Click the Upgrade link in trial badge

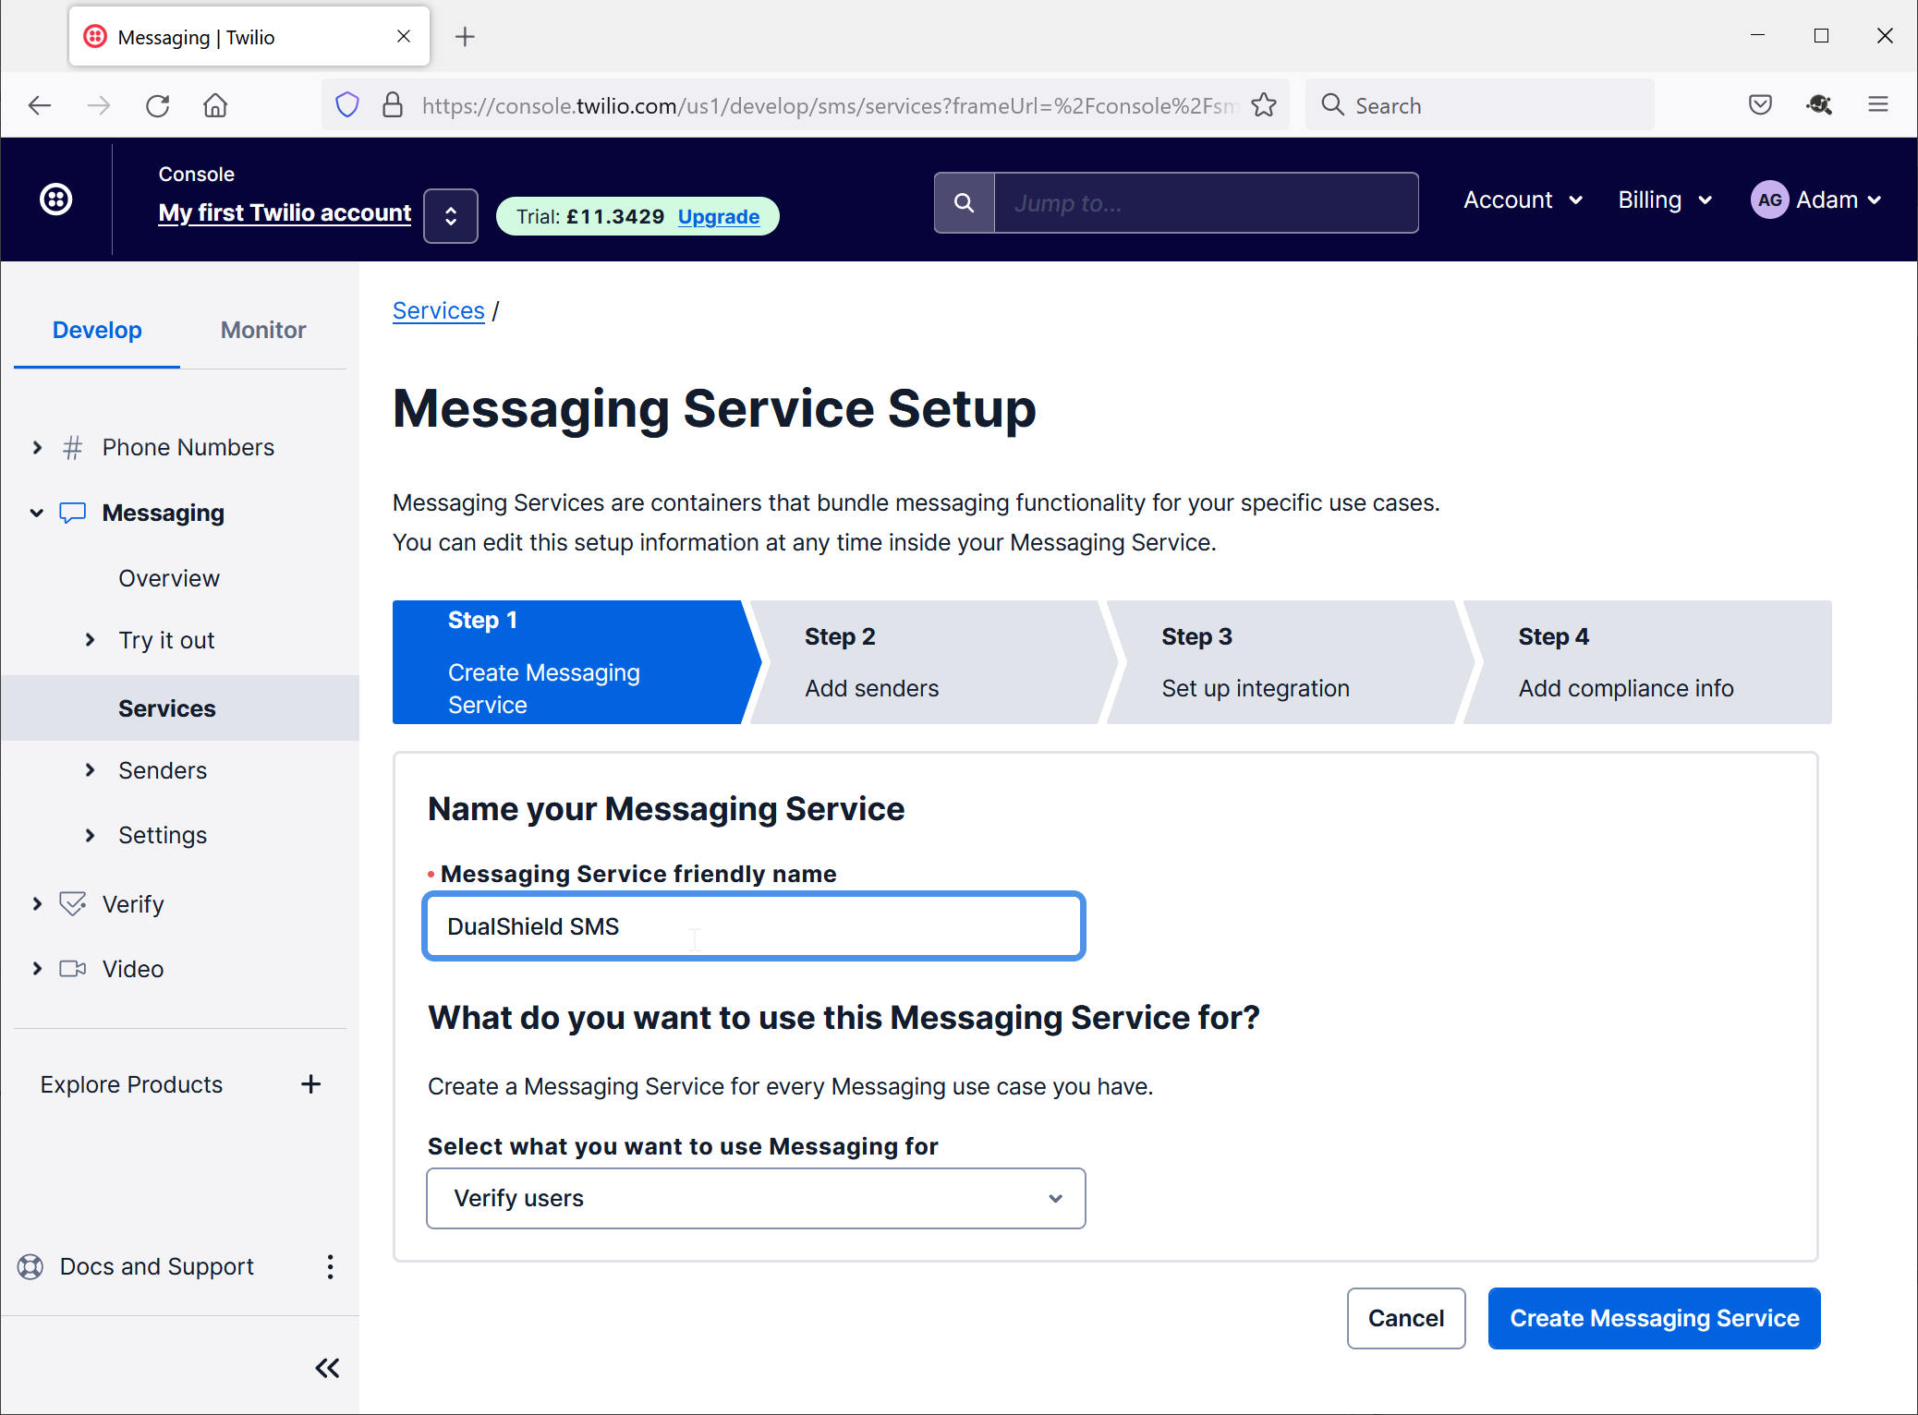coord(719,216)
